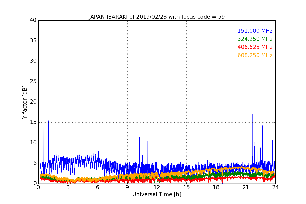Screen dimensions: 306x204
Task: Select the 151.000 MHz legend label
Action: tap(255, 31)
